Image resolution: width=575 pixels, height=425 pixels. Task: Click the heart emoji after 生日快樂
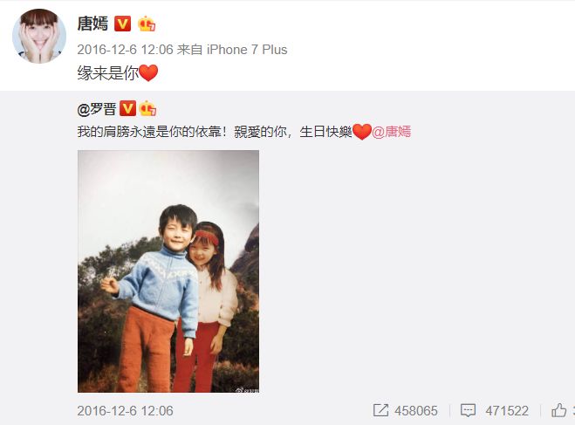362,132
